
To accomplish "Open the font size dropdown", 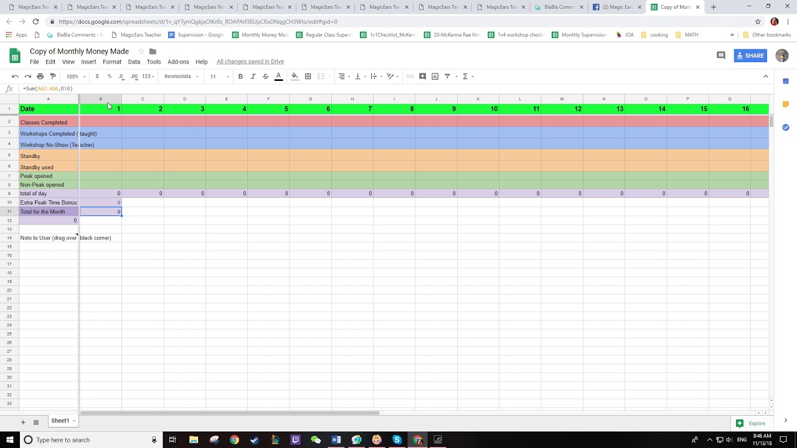I will click(x=219, y=77).
